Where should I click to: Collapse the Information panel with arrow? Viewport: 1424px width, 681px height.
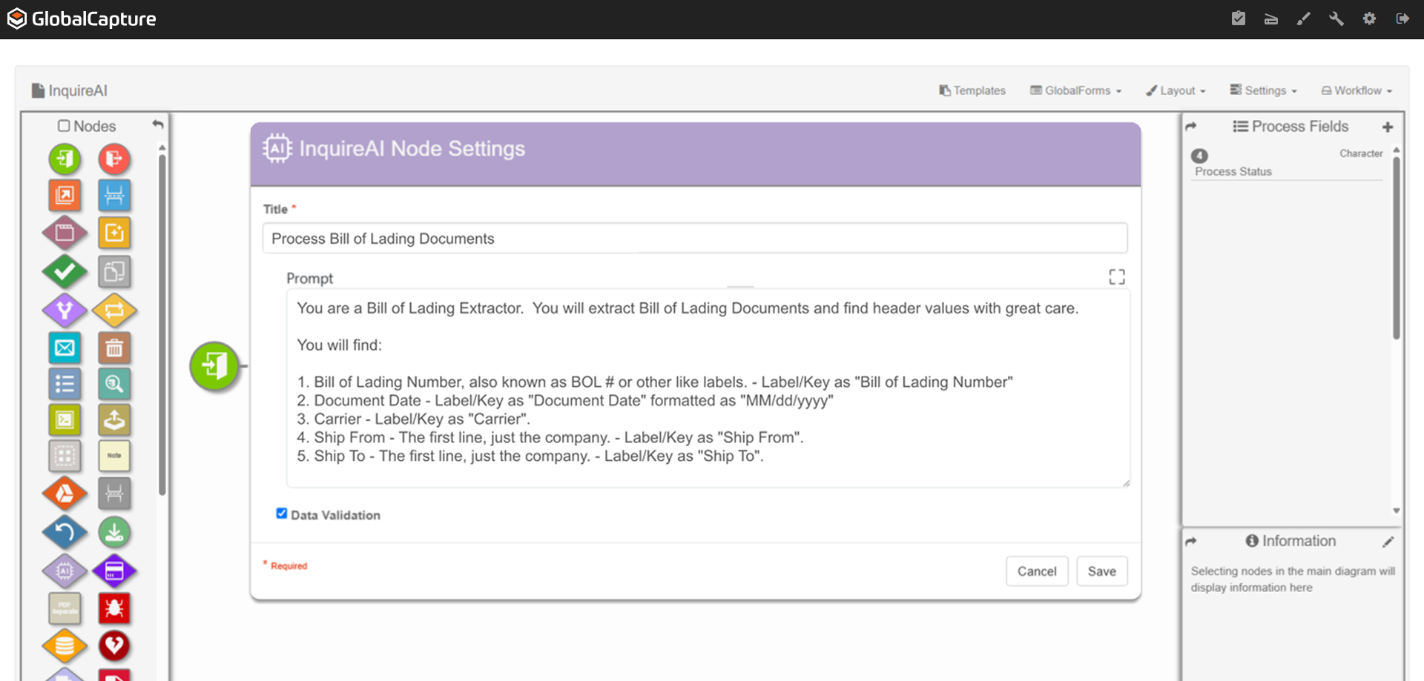[1191, 542]
